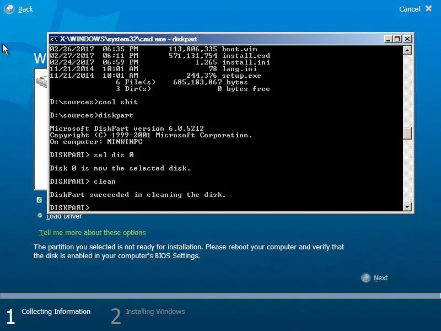Click the Next arrow icon
Image resolution: width=441 pixels, height=331 pixels.
tap(366, 278)
